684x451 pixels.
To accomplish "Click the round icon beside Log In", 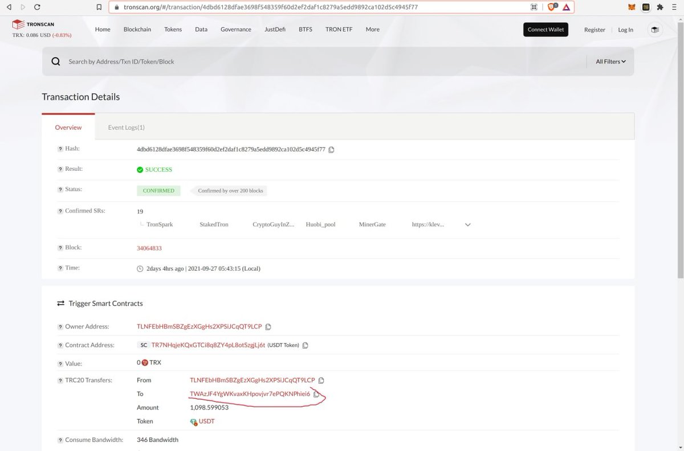I will [655, 30].
